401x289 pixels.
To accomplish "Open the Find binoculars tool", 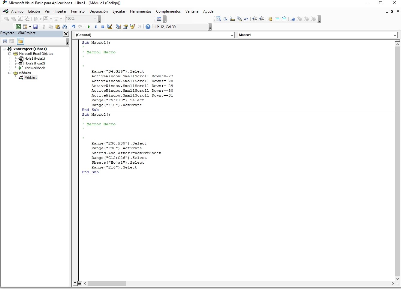I will tap(65, 27).
